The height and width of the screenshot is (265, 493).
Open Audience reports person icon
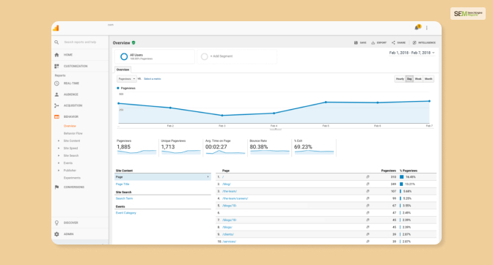56,94
